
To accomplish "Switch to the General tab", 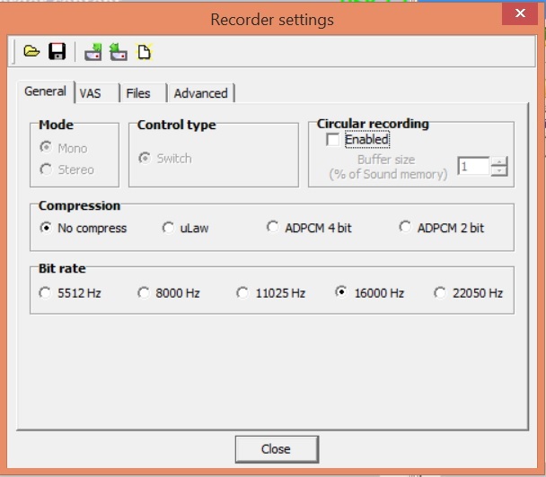I will coord(45,91).
